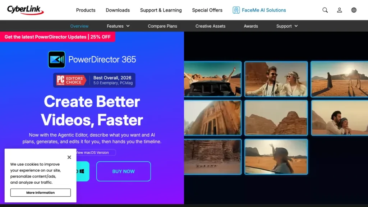This screenshot has width=368, height=207.
Task: Click the woman waving from car thumbnail
Action: 276,157
